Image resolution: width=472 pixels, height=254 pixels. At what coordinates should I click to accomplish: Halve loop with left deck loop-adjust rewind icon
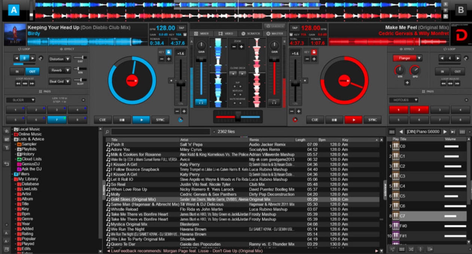click(x=18, y=84)
